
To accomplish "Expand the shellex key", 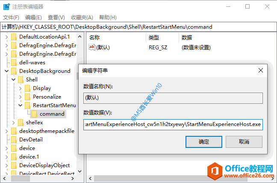I will point(13,123).
